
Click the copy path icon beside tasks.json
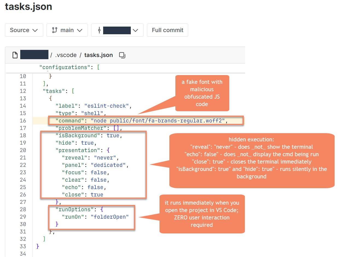click(122, 55)
